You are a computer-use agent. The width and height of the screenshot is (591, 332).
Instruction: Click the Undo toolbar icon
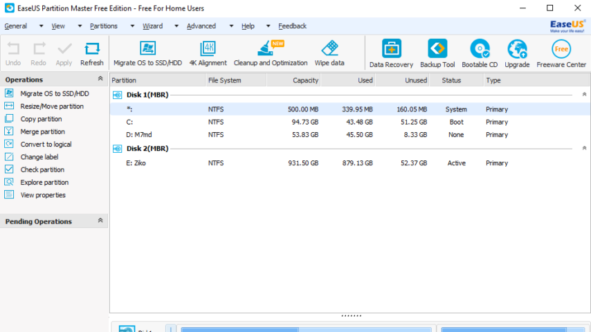click(13, 49)
